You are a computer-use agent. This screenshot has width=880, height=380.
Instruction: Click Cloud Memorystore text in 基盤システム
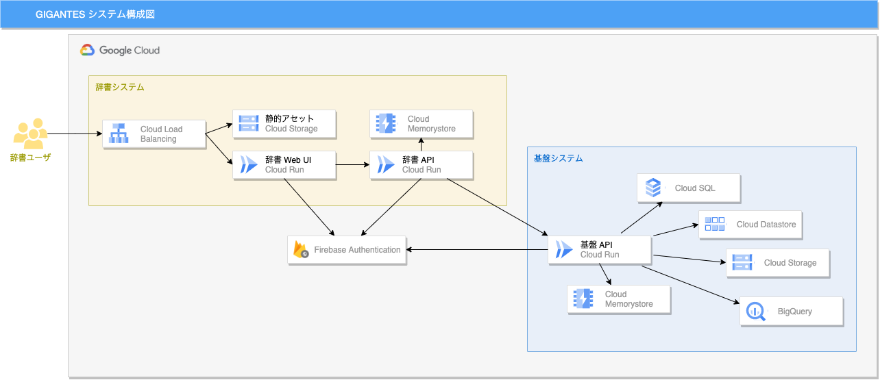[629, 299]
